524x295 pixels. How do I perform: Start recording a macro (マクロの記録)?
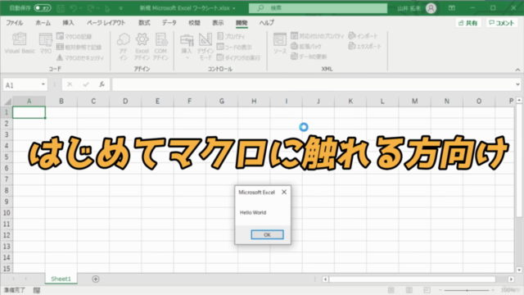[74, 36]
